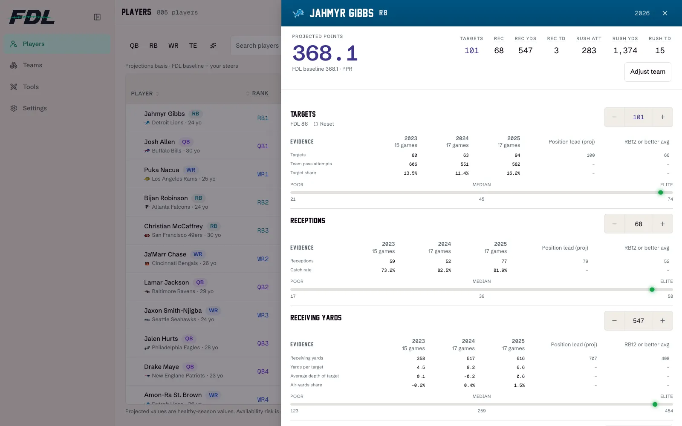682x426 pixels.
Task: Click the Atlanta Falcons team logo
Action: (147, 207)
